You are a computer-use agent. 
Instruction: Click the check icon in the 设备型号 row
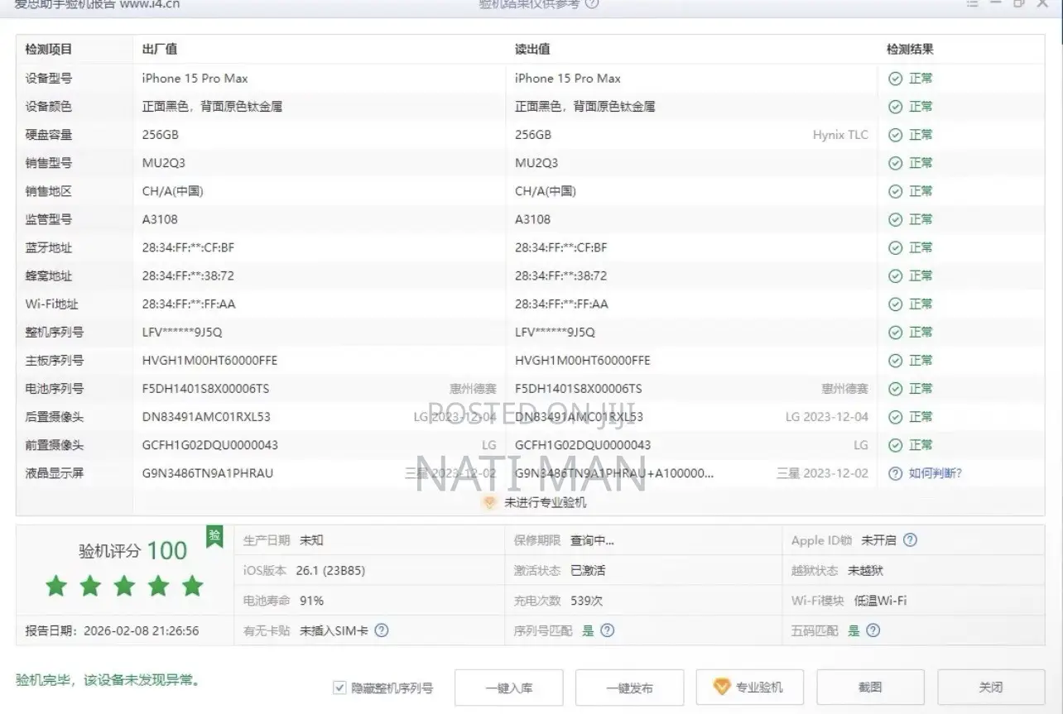(895, 79)
